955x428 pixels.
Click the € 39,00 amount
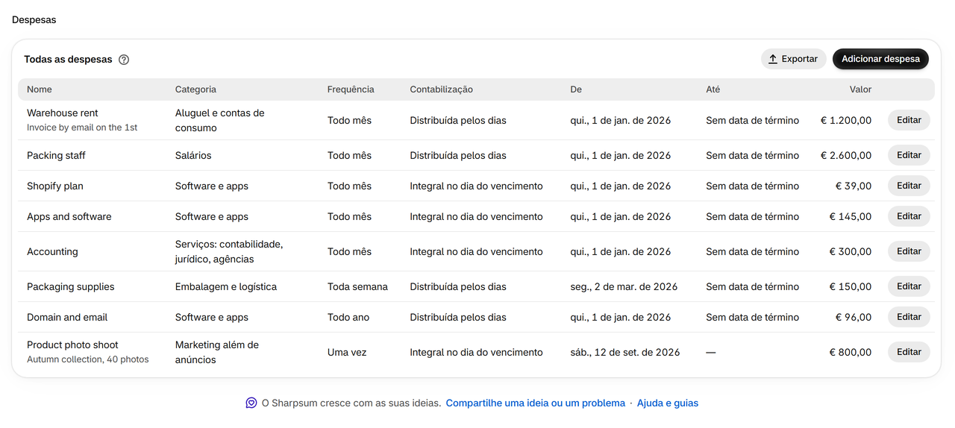click(854, 186)
